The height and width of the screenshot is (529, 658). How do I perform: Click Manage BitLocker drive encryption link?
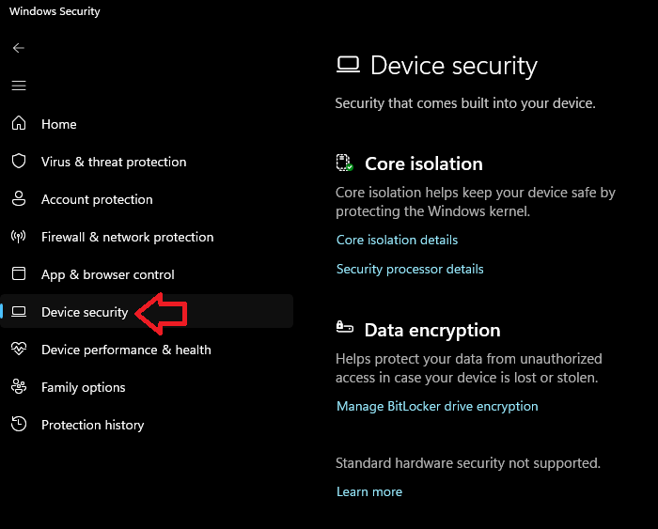437,406
